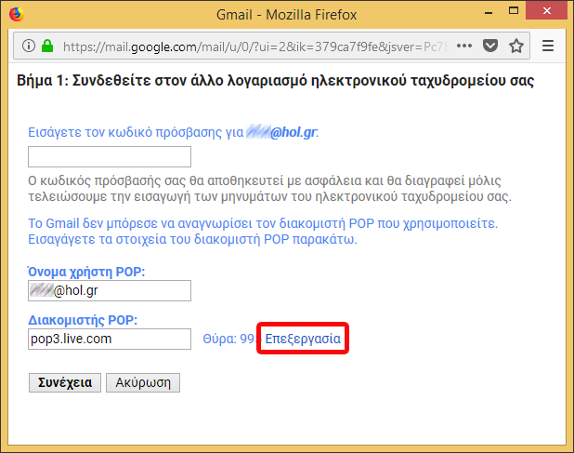This screenshot has width=574, height=453.
Task: Click the POP server field pop3.live.com
Action: point(110,339)
